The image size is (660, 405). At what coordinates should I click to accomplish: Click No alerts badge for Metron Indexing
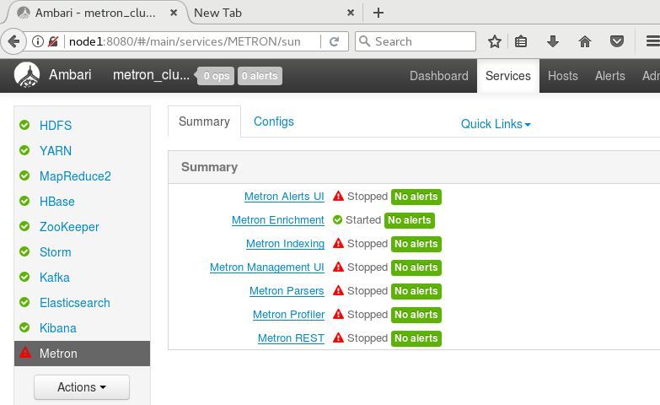416,244
